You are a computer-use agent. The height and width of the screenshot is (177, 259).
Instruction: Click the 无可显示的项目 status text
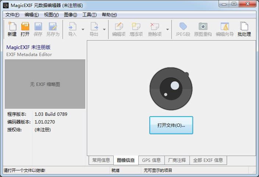click(158, 170)
